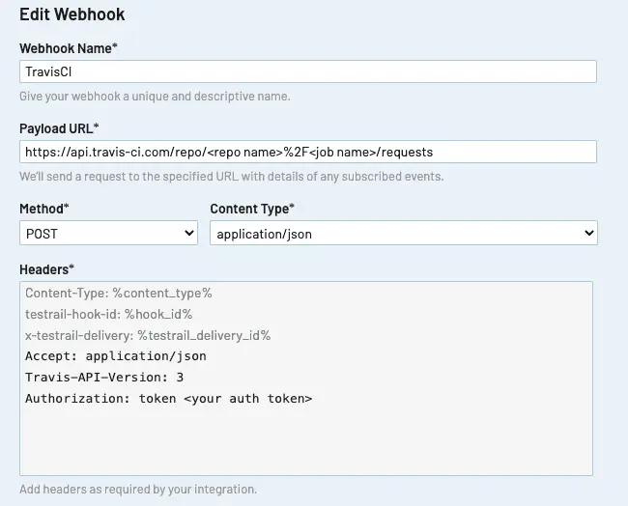
Task: Click the 'Headers*' label
Action: tap(47, 269)
